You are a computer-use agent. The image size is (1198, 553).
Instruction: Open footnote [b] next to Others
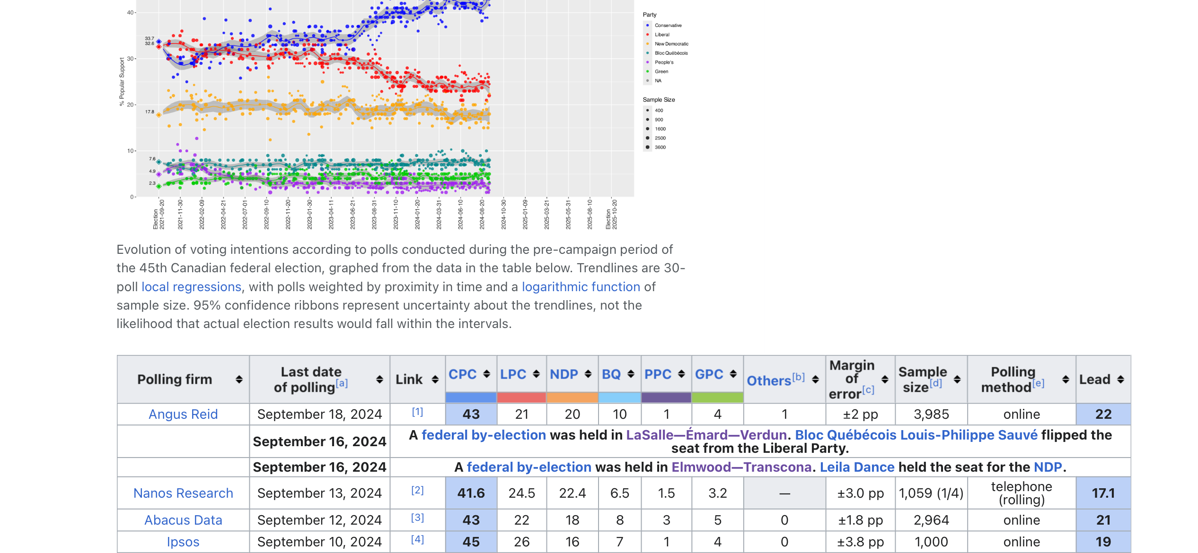click(798, 377)
